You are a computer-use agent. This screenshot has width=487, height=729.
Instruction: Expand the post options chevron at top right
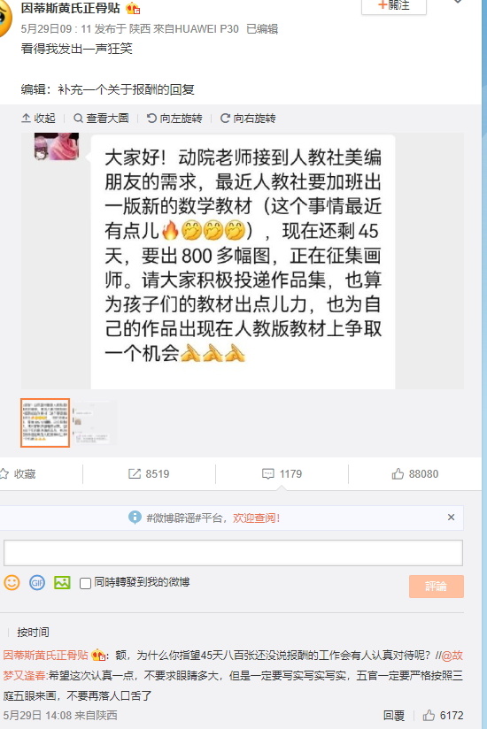[x=458, y=2]
